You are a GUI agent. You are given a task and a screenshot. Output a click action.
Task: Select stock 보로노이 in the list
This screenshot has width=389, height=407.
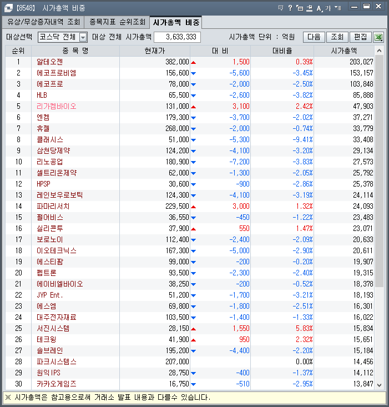(x=49, y=239)
